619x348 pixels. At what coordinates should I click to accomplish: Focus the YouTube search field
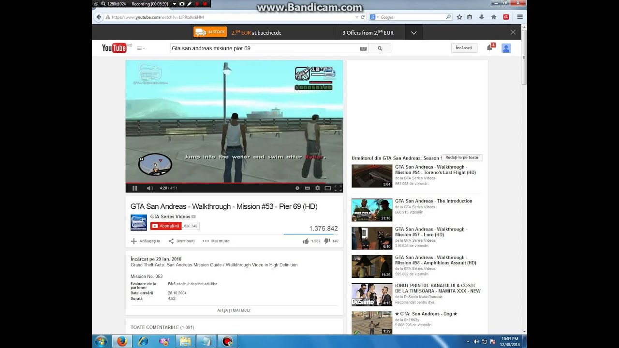point(264,48)
